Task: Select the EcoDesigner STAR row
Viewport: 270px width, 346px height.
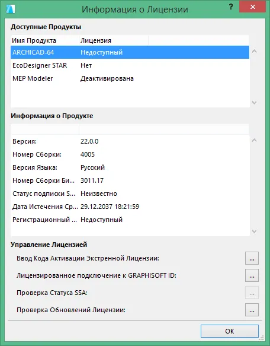Action: 130,65
